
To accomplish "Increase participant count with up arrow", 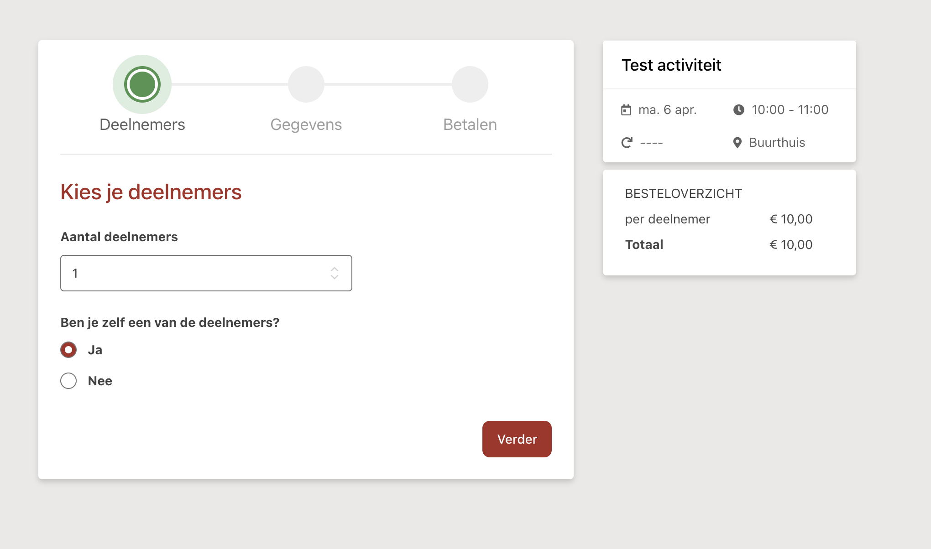I will 335,269.
